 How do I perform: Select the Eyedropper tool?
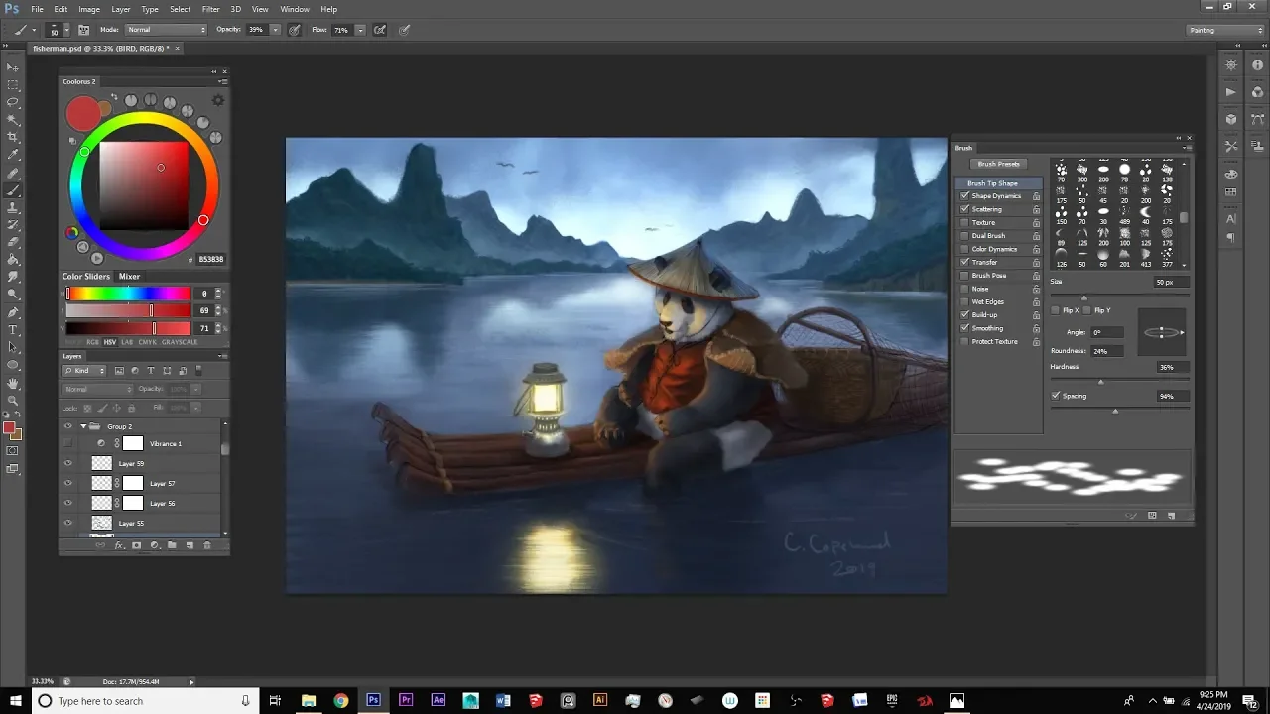tap(13, 154)
